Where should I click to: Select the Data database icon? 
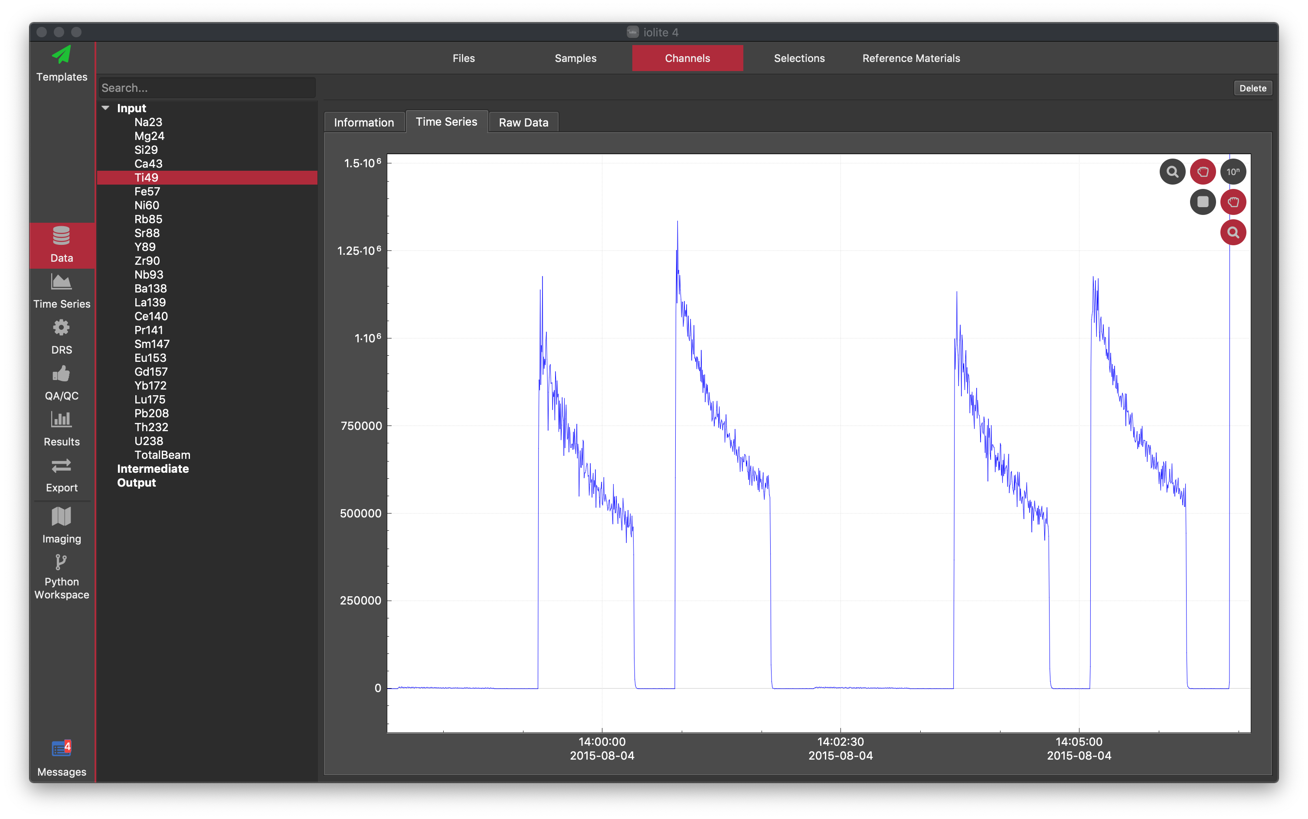[61, 236]
